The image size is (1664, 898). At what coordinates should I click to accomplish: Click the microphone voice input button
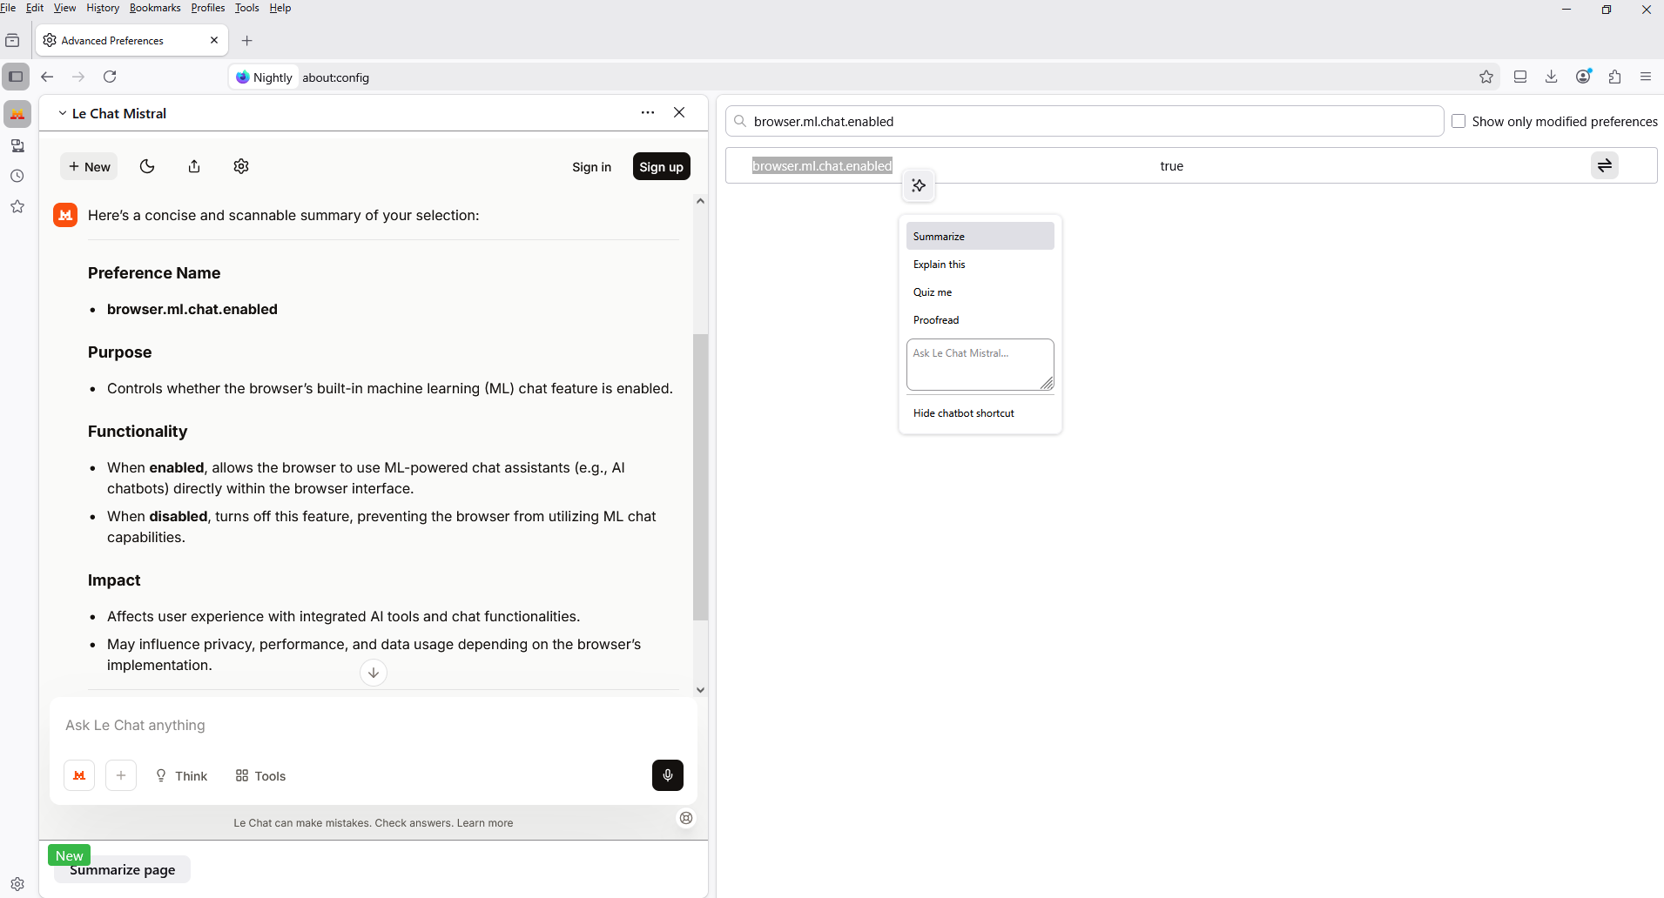tap(668, 775)
